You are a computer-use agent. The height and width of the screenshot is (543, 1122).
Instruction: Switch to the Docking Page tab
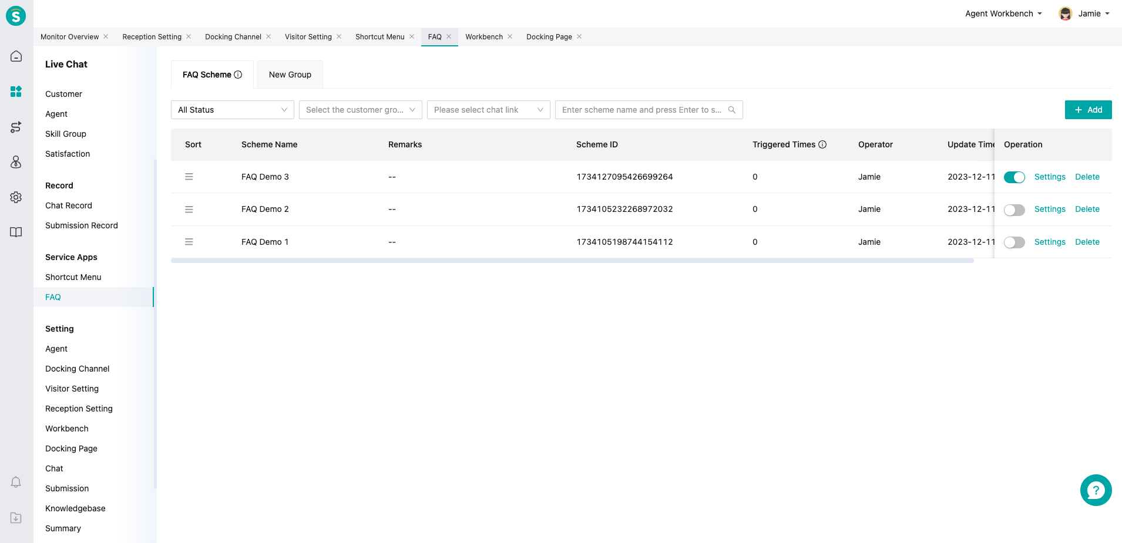tap(549, 36)
